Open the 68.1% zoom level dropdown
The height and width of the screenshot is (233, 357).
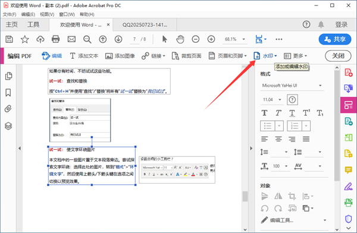(235, 39)
